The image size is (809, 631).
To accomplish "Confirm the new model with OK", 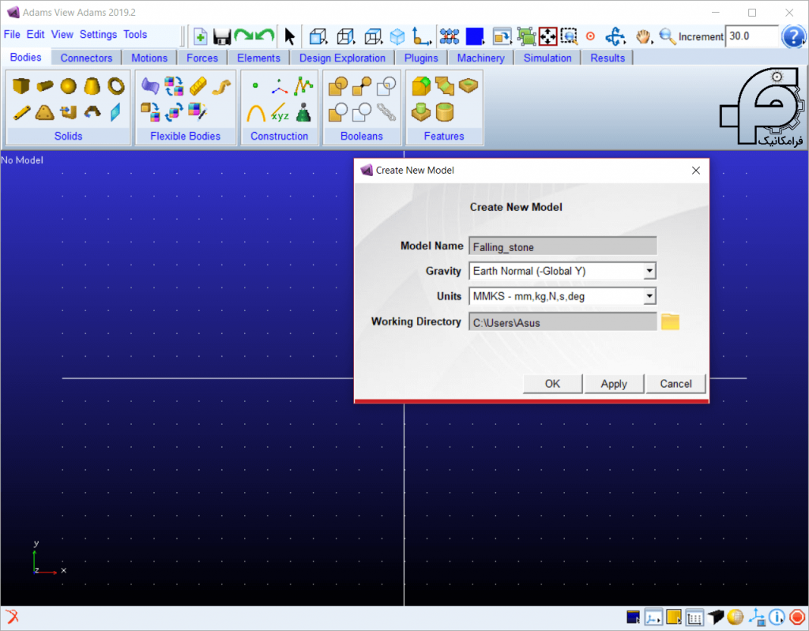I will (552, 384).
